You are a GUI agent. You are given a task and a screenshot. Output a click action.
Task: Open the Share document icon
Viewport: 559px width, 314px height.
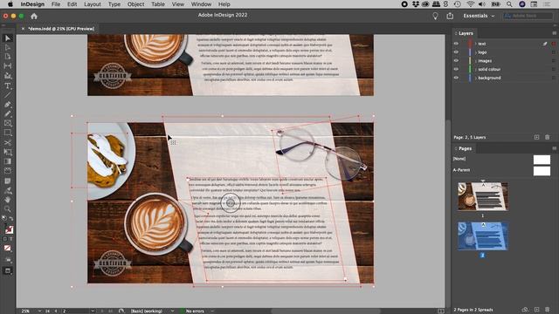pos(450,16)
